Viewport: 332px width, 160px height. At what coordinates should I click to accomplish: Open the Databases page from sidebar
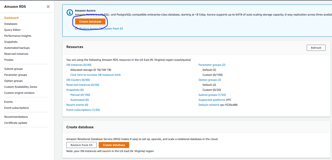coord(11,24)
